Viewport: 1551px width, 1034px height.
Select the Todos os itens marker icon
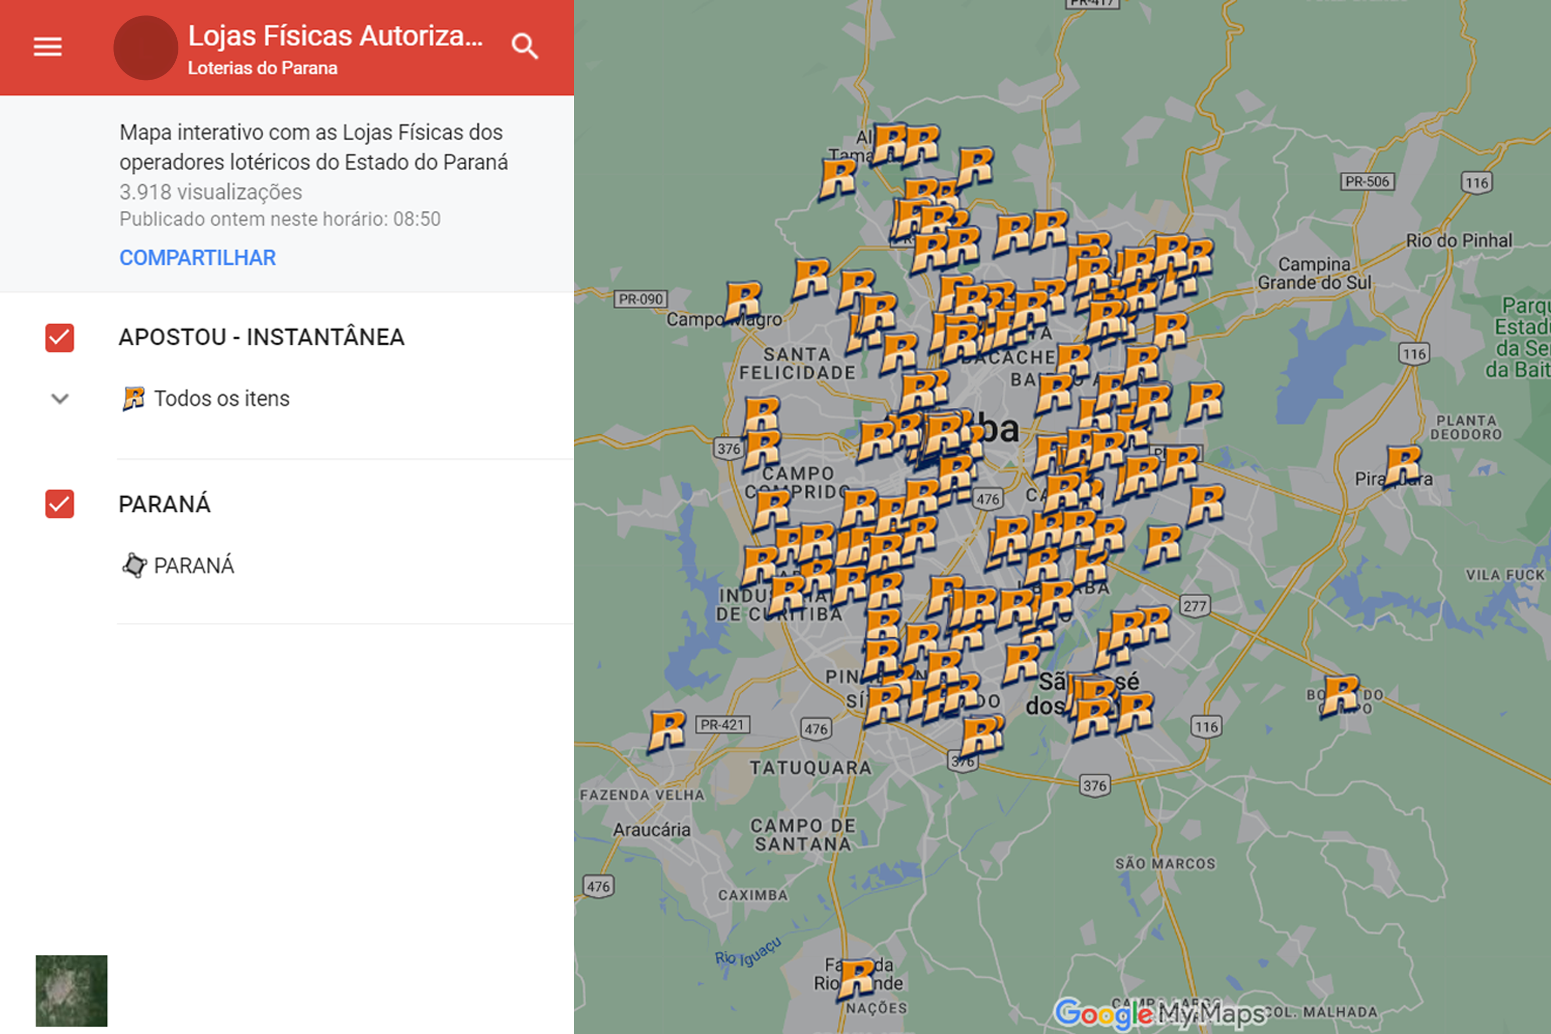(x=134, y=398)
